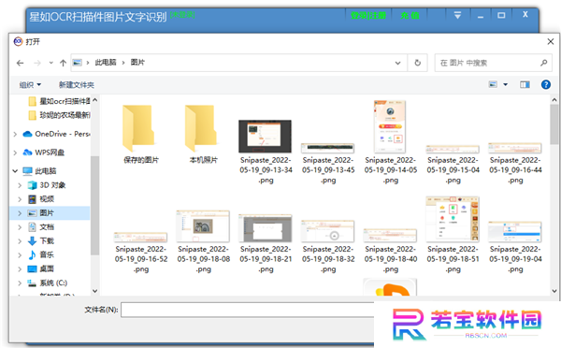This screenshot has height=348, width=561.
Task: Go up one folder level arrow
Action: (x=63, y=63)
